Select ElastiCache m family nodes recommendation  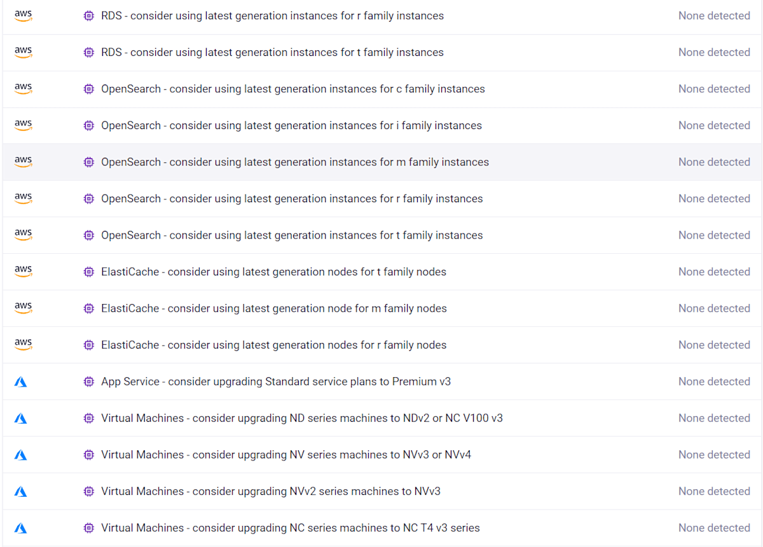pos(274,308)
